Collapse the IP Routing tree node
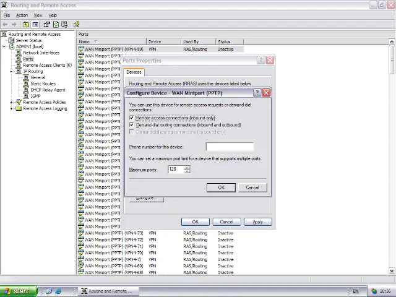The image size is (396, 297). coord(12,72)
